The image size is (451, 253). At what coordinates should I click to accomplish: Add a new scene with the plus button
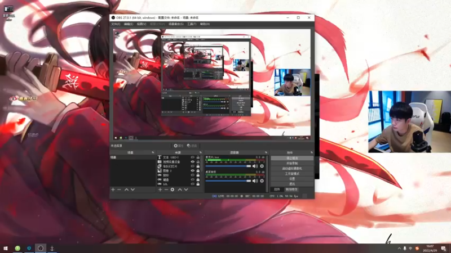pos(113,189)
